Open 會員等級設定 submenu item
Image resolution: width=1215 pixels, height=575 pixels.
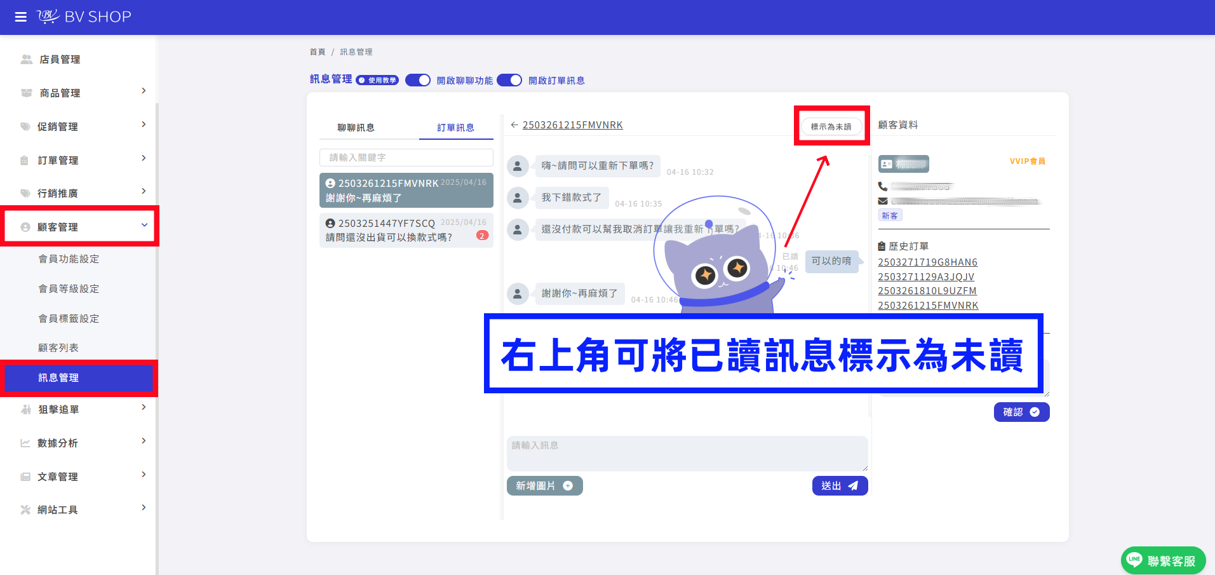click(x=69, y=288)
